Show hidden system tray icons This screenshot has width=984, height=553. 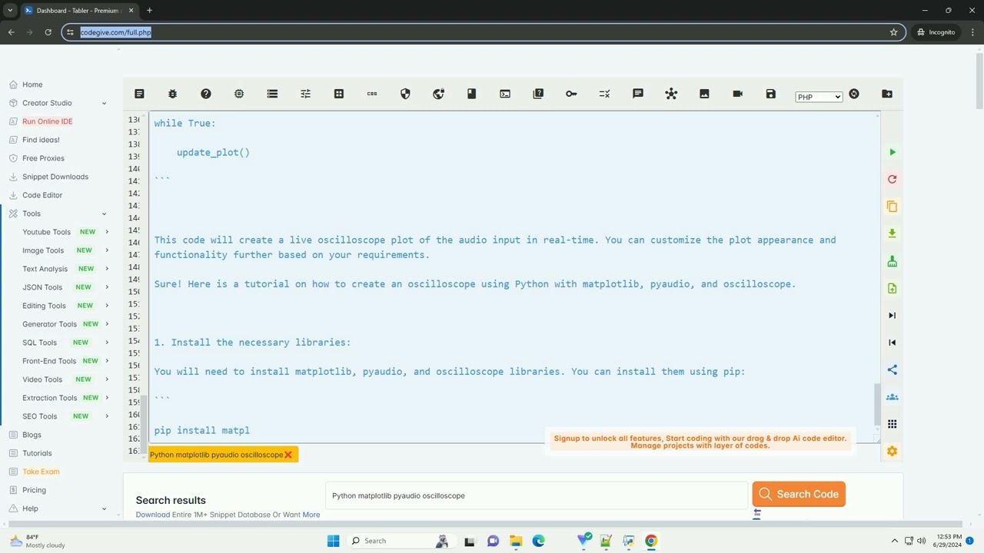tap(894, 541)
